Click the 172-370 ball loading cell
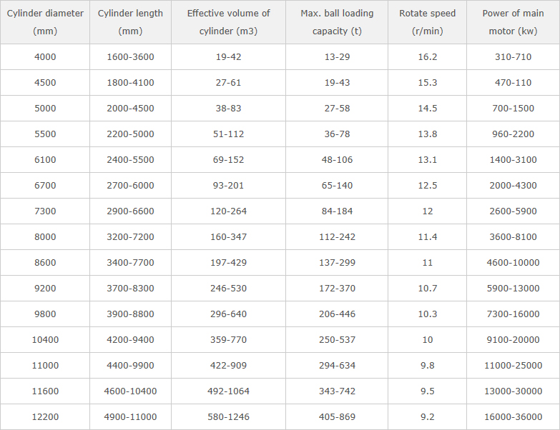 [x=337, y=289]
